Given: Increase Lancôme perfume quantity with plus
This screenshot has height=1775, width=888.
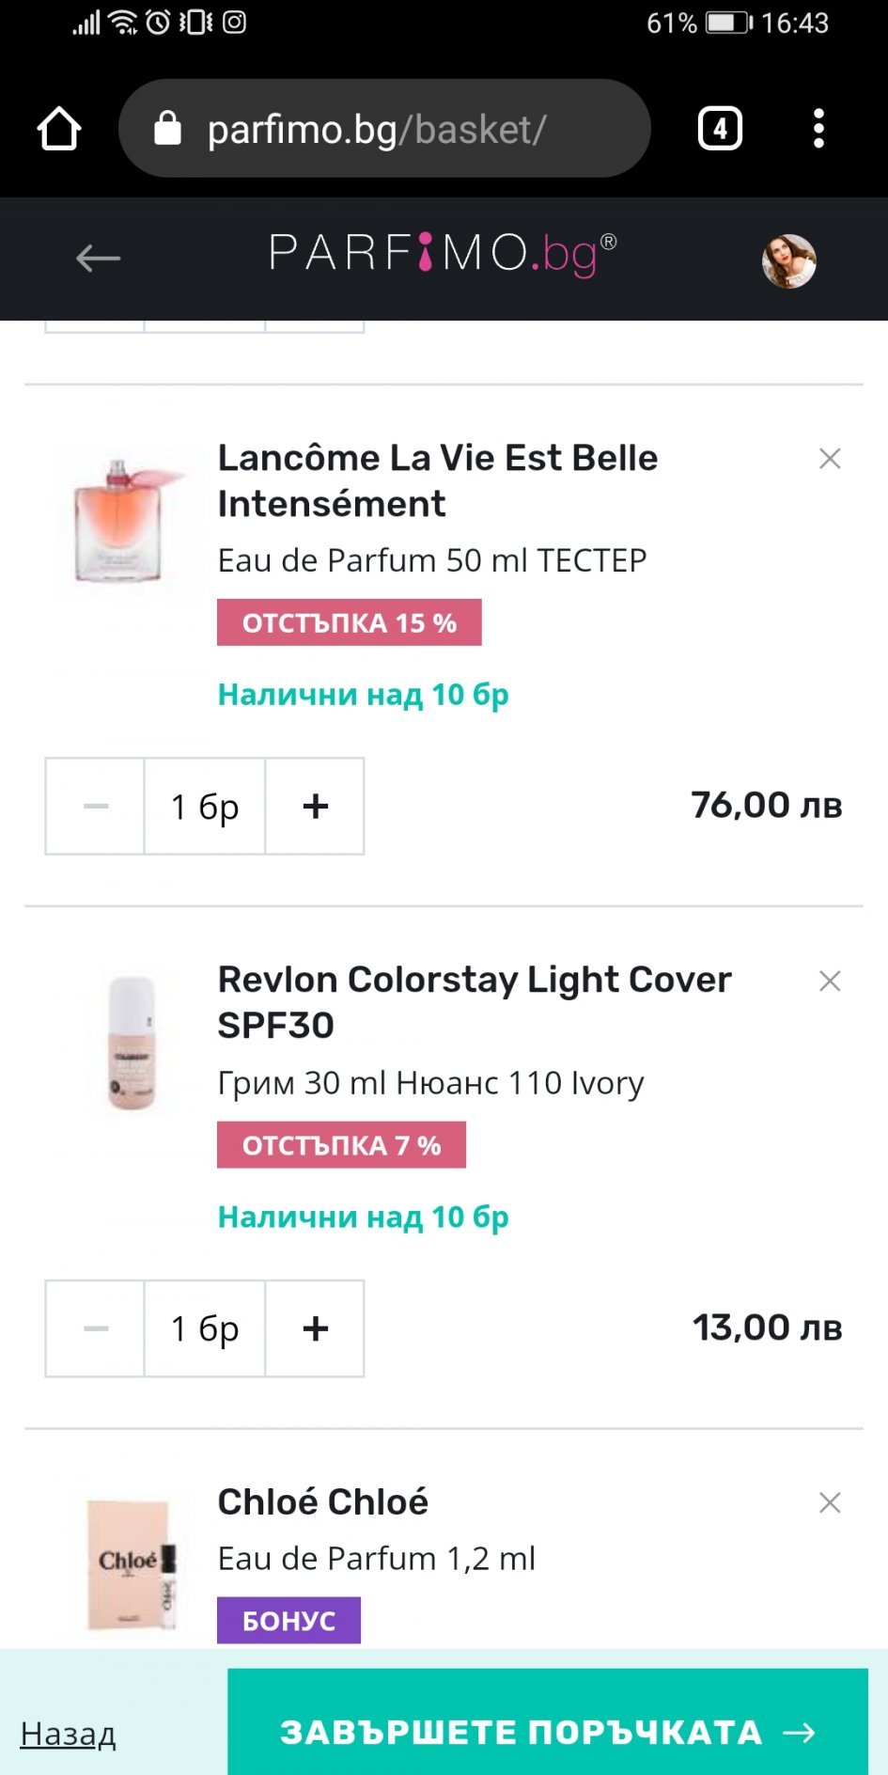Looking at the screenshot, I should 315,806.
